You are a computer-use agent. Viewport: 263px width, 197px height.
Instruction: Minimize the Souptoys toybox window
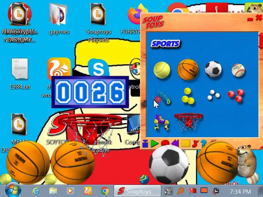(x=250, y=20)
